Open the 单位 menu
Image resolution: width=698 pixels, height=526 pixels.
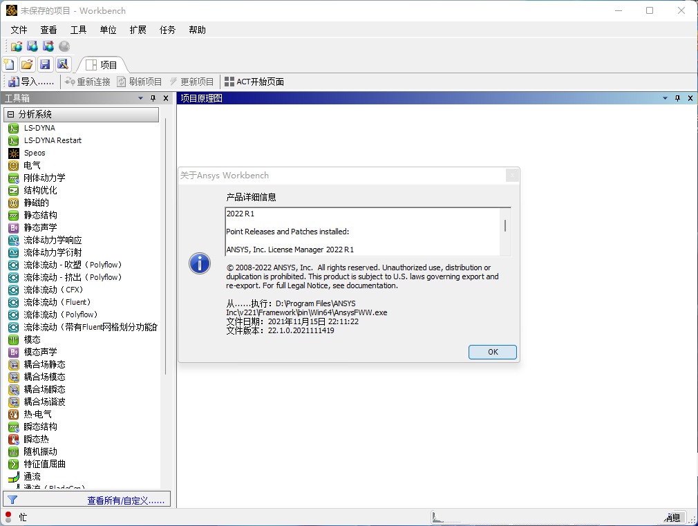(109, 30)
